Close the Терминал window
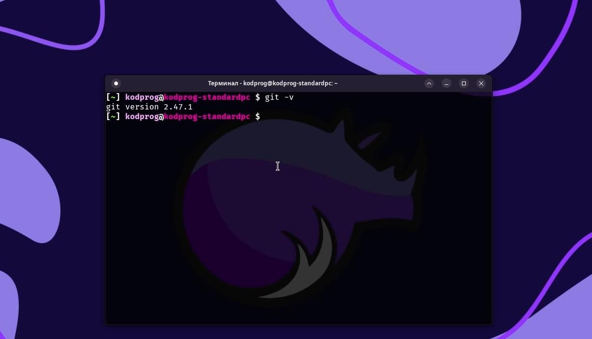This screenshot has height=339, width=592. (x=481, y=83)
